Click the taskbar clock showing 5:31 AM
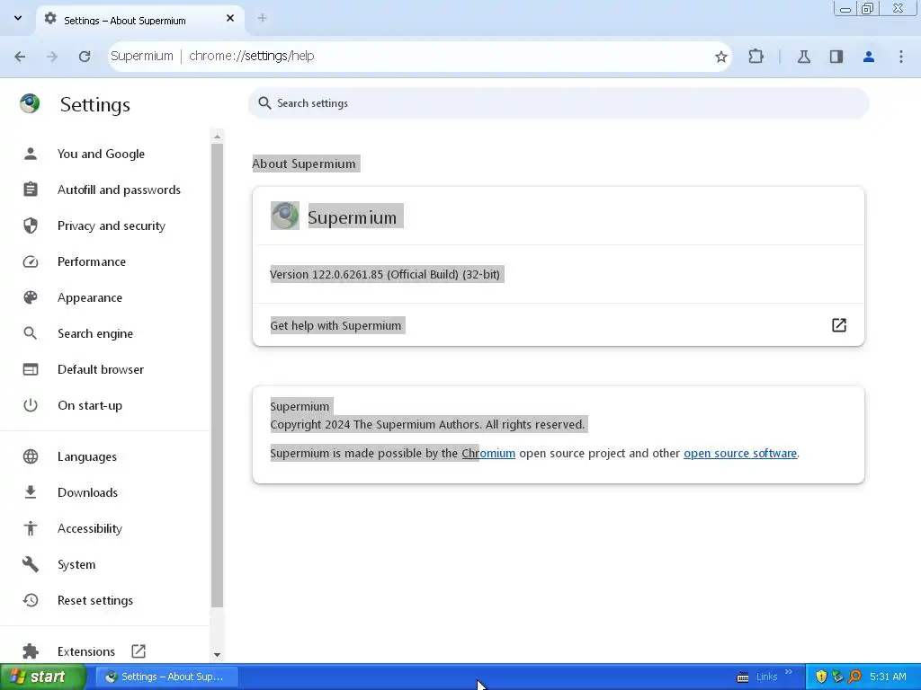 (888, 677)
